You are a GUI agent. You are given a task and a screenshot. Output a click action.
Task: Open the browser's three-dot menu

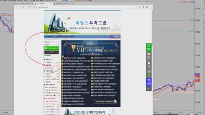coord(151,7)
